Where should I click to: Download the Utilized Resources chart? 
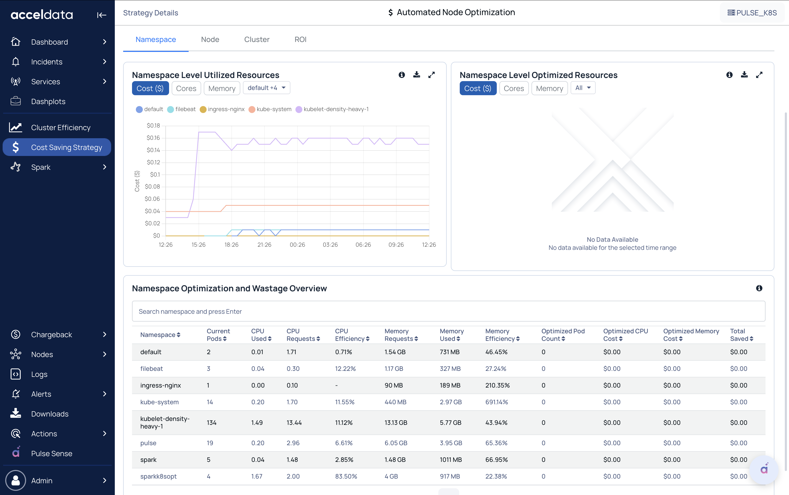point(417,75)
